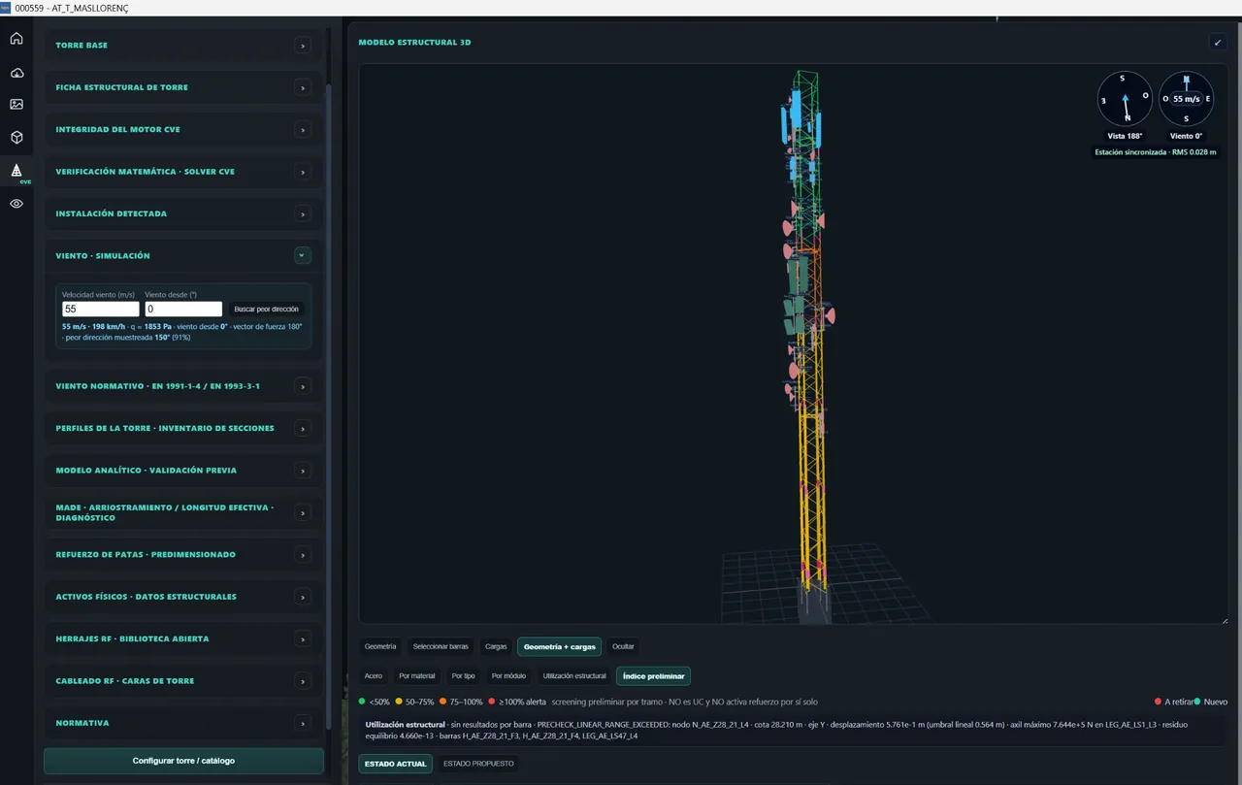Expand Modelo Analítico Validación Previa section

point(303,471)
